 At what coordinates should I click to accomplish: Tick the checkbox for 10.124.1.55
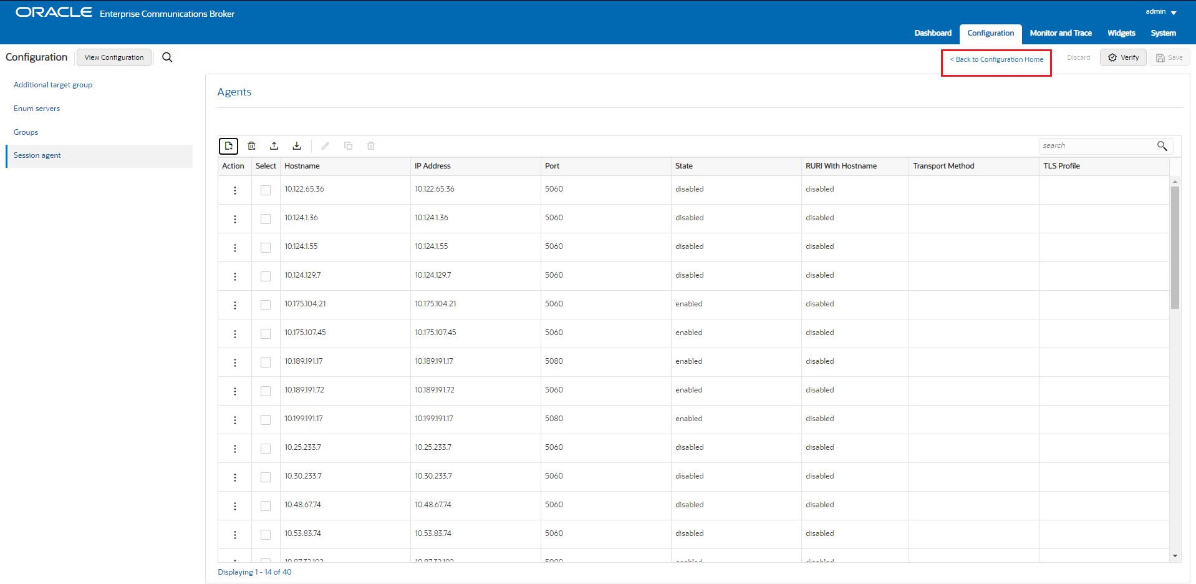coord(266,248)
